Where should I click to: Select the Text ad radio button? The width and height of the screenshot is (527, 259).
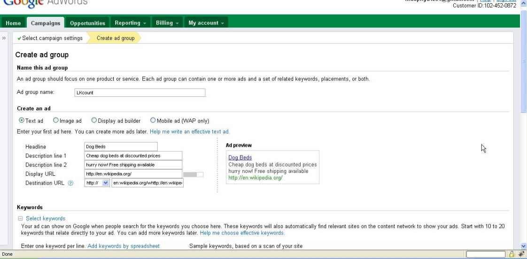[21, 121]
